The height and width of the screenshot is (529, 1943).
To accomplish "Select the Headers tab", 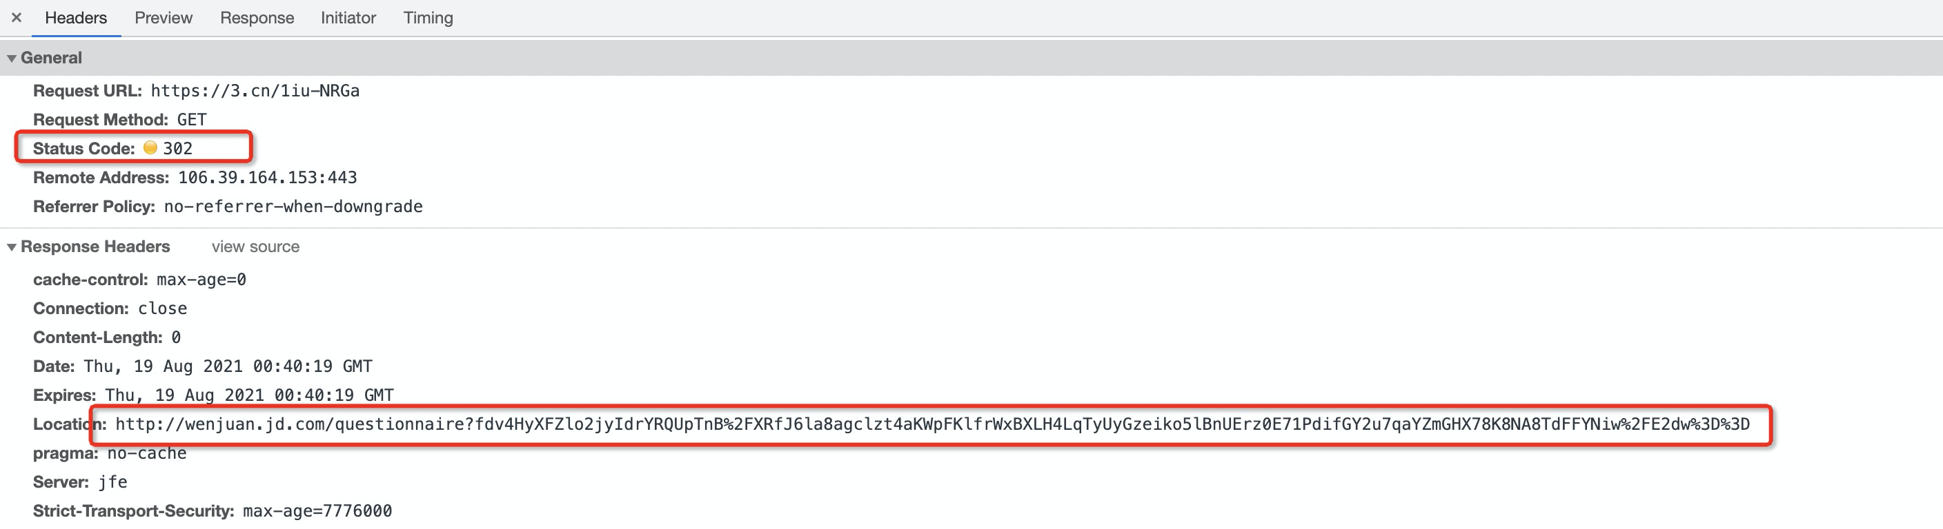I will coord(76,18).
